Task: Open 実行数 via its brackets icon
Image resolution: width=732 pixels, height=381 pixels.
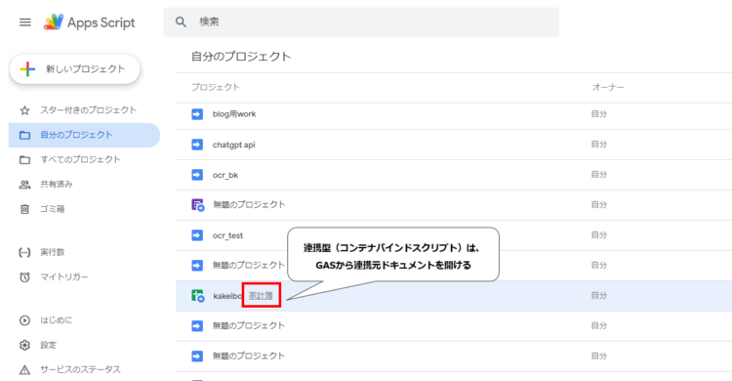Action: point(24,252)
